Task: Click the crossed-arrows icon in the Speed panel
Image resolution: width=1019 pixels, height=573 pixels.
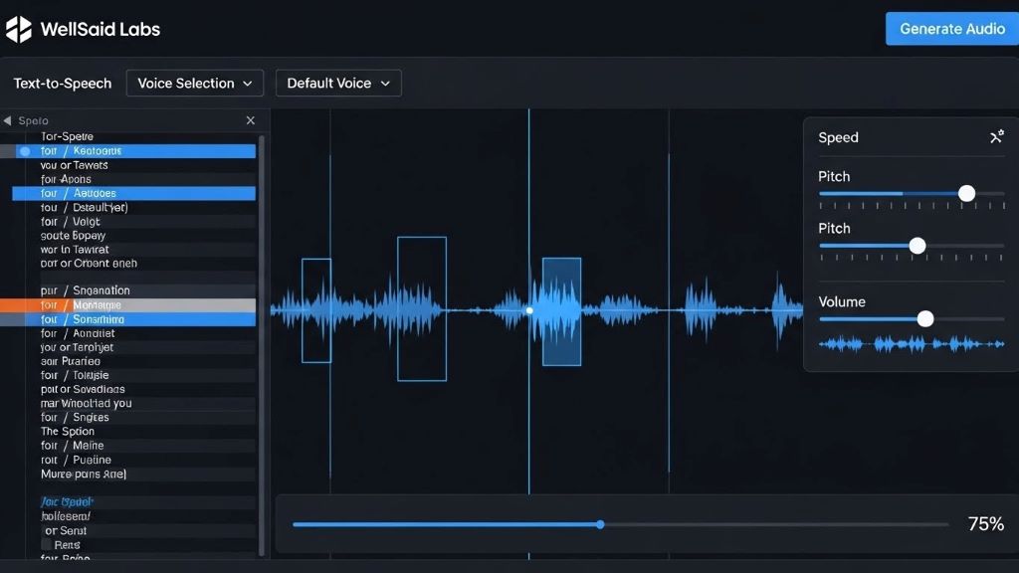Action: click(996, 136)
